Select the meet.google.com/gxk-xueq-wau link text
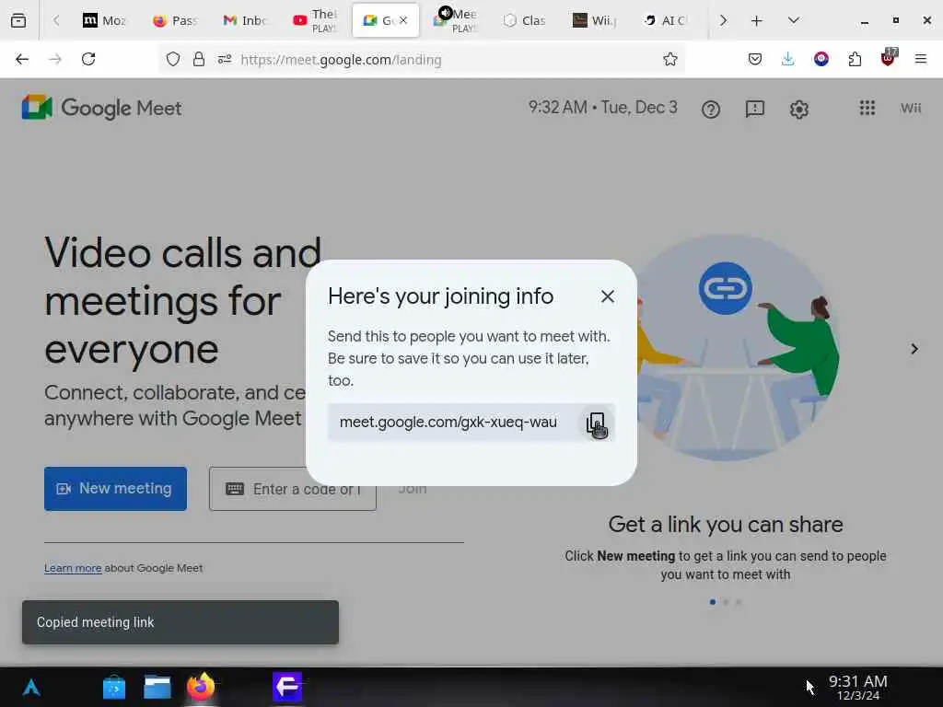The width and height of the screenshot is (943, 707). point(448,422)
